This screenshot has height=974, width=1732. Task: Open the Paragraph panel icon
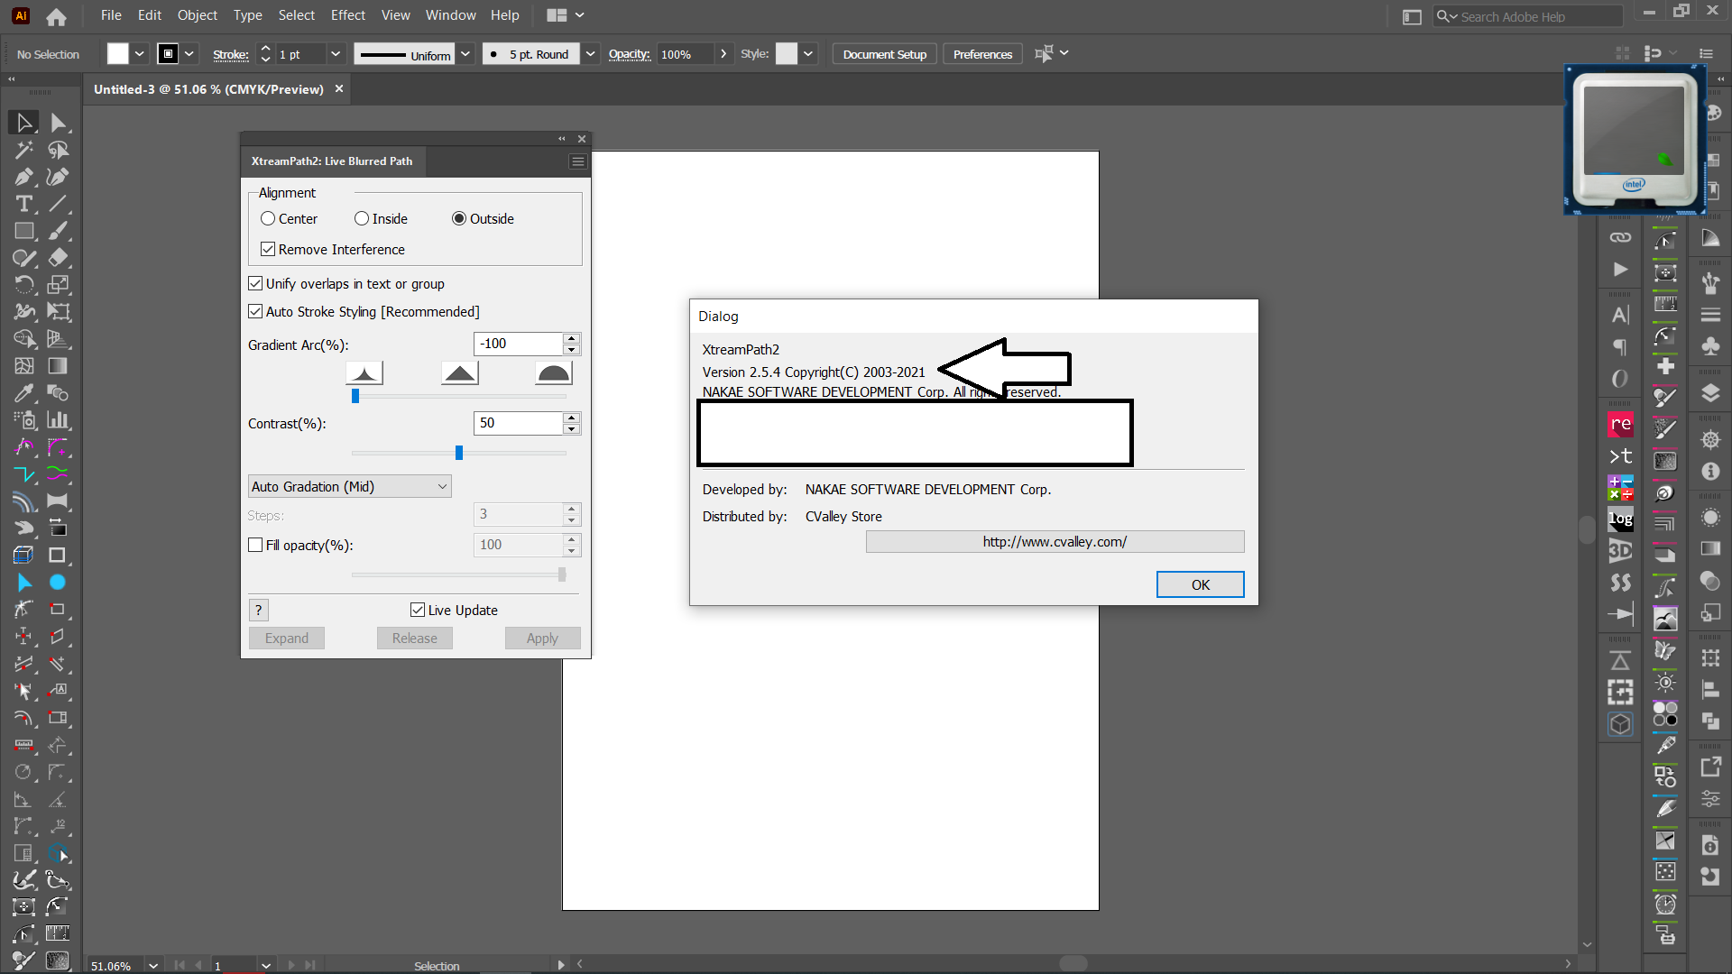click(1620, 346)
